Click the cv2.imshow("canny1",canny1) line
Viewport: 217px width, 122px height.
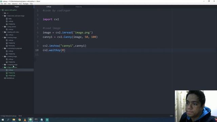click(64, 46)
